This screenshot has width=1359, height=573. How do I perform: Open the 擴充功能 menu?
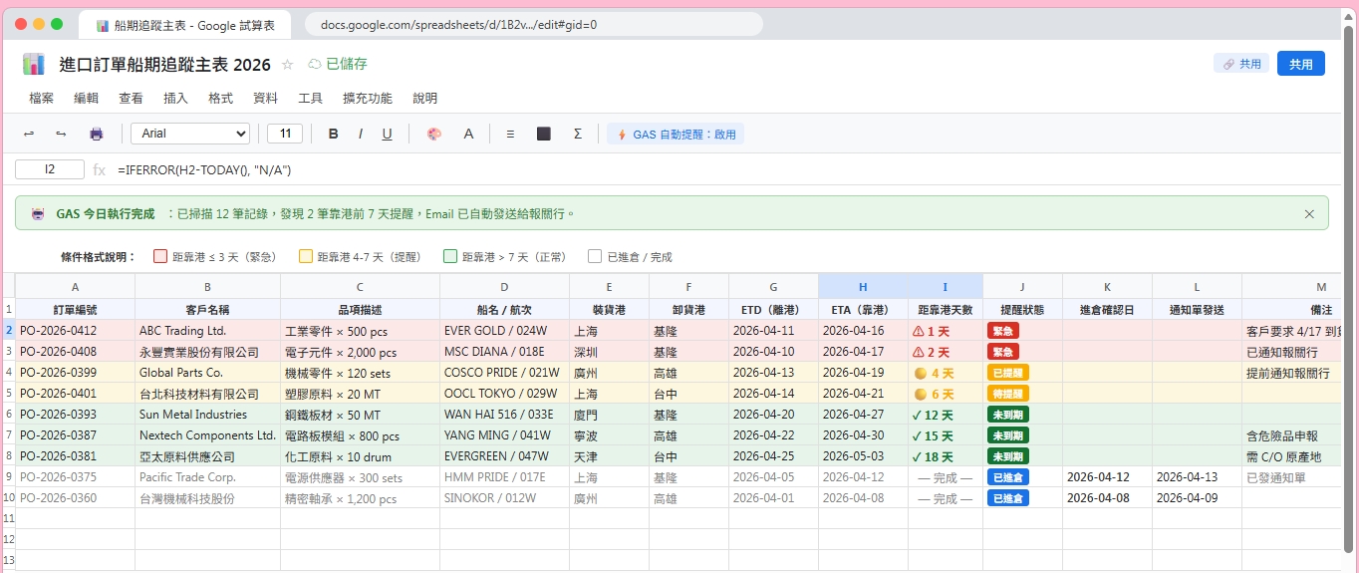367,98
